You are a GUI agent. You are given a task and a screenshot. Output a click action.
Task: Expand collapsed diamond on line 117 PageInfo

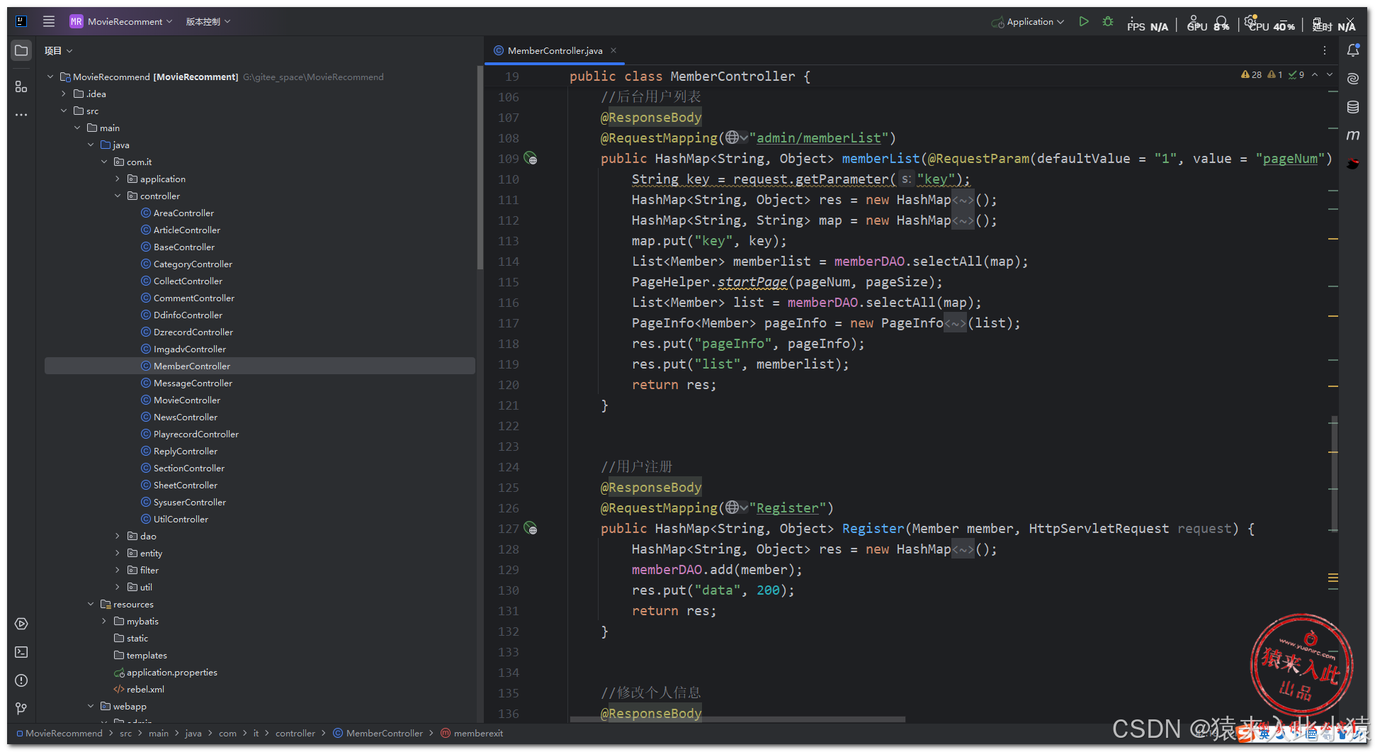click(x=955, y=323)
